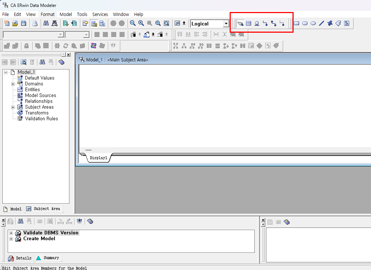Screen dimensions: 371x270
Task: Click binoculars icon in Action Log toolbar
Action: 21,222
